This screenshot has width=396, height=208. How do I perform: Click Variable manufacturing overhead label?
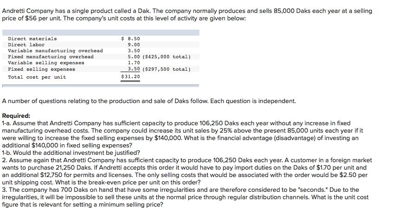[55, 51]
